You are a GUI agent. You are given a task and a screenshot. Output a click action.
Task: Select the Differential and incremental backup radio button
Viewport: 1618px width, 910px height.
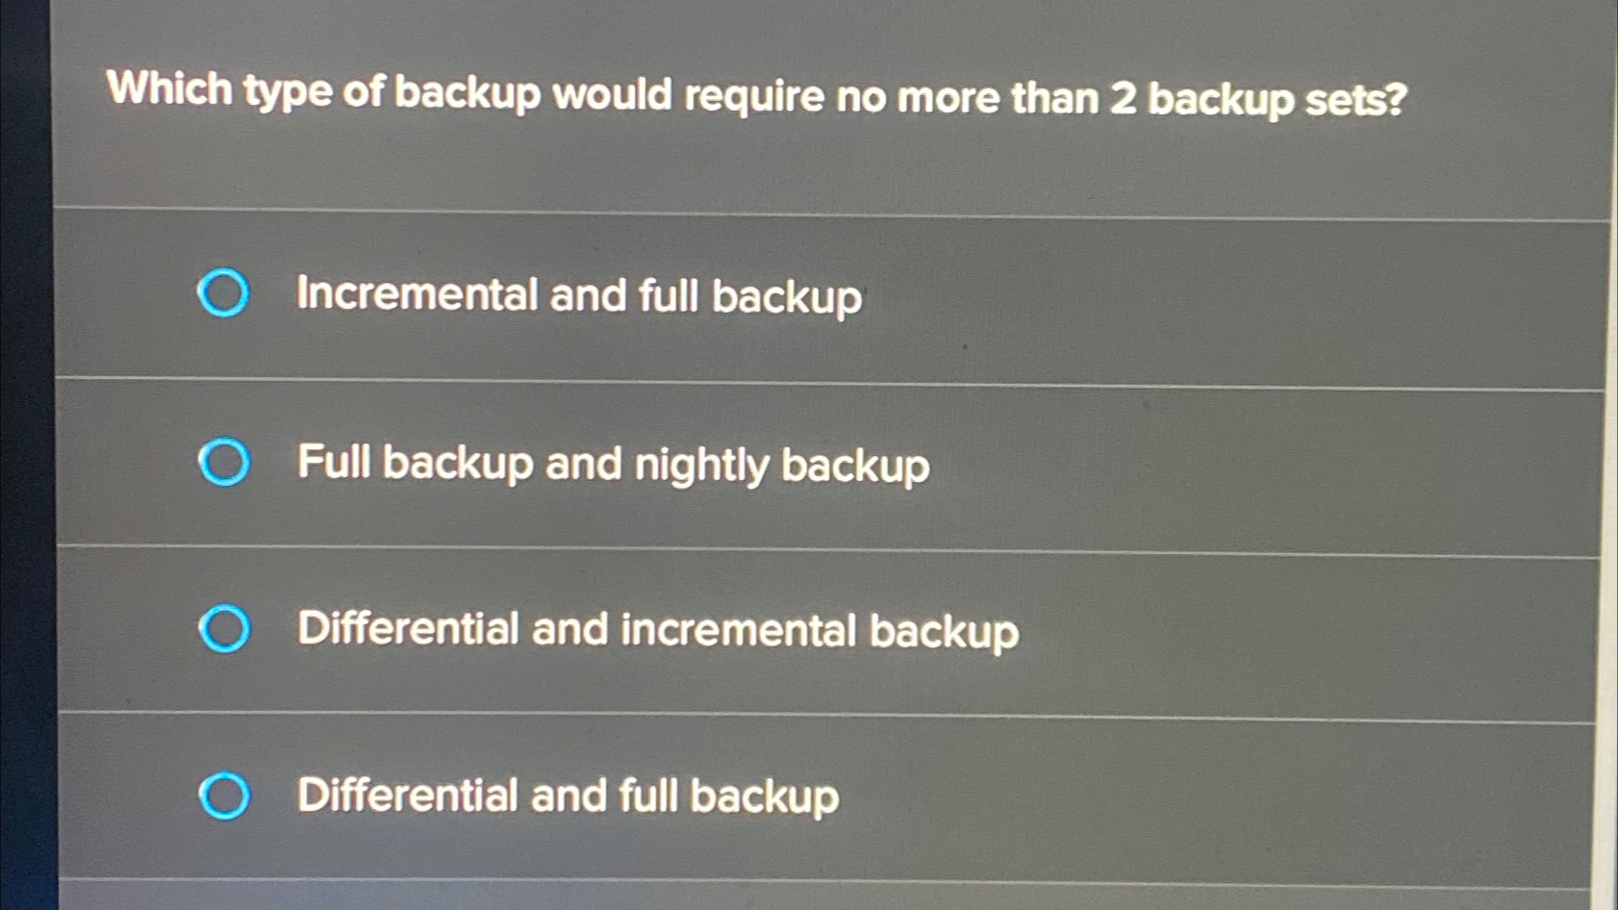pos(223,631)
